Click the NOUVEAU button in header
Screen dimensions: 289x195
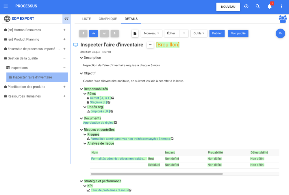(228, 7)
